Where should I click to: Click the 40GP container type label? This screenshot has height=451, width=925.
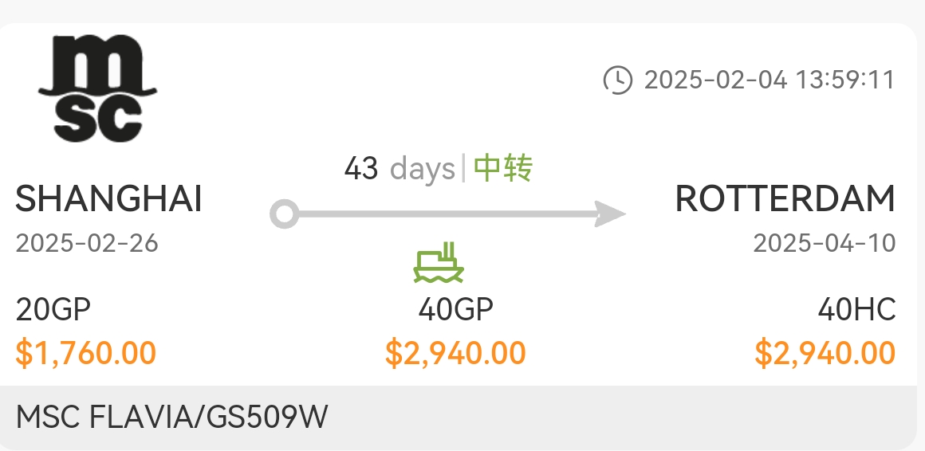click(x=455, y=309)
